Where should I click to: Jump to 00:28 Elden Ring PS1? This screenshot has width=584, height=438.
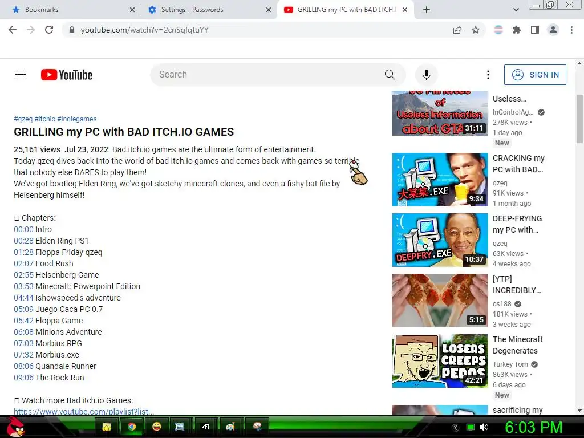(x=23, y=241)
